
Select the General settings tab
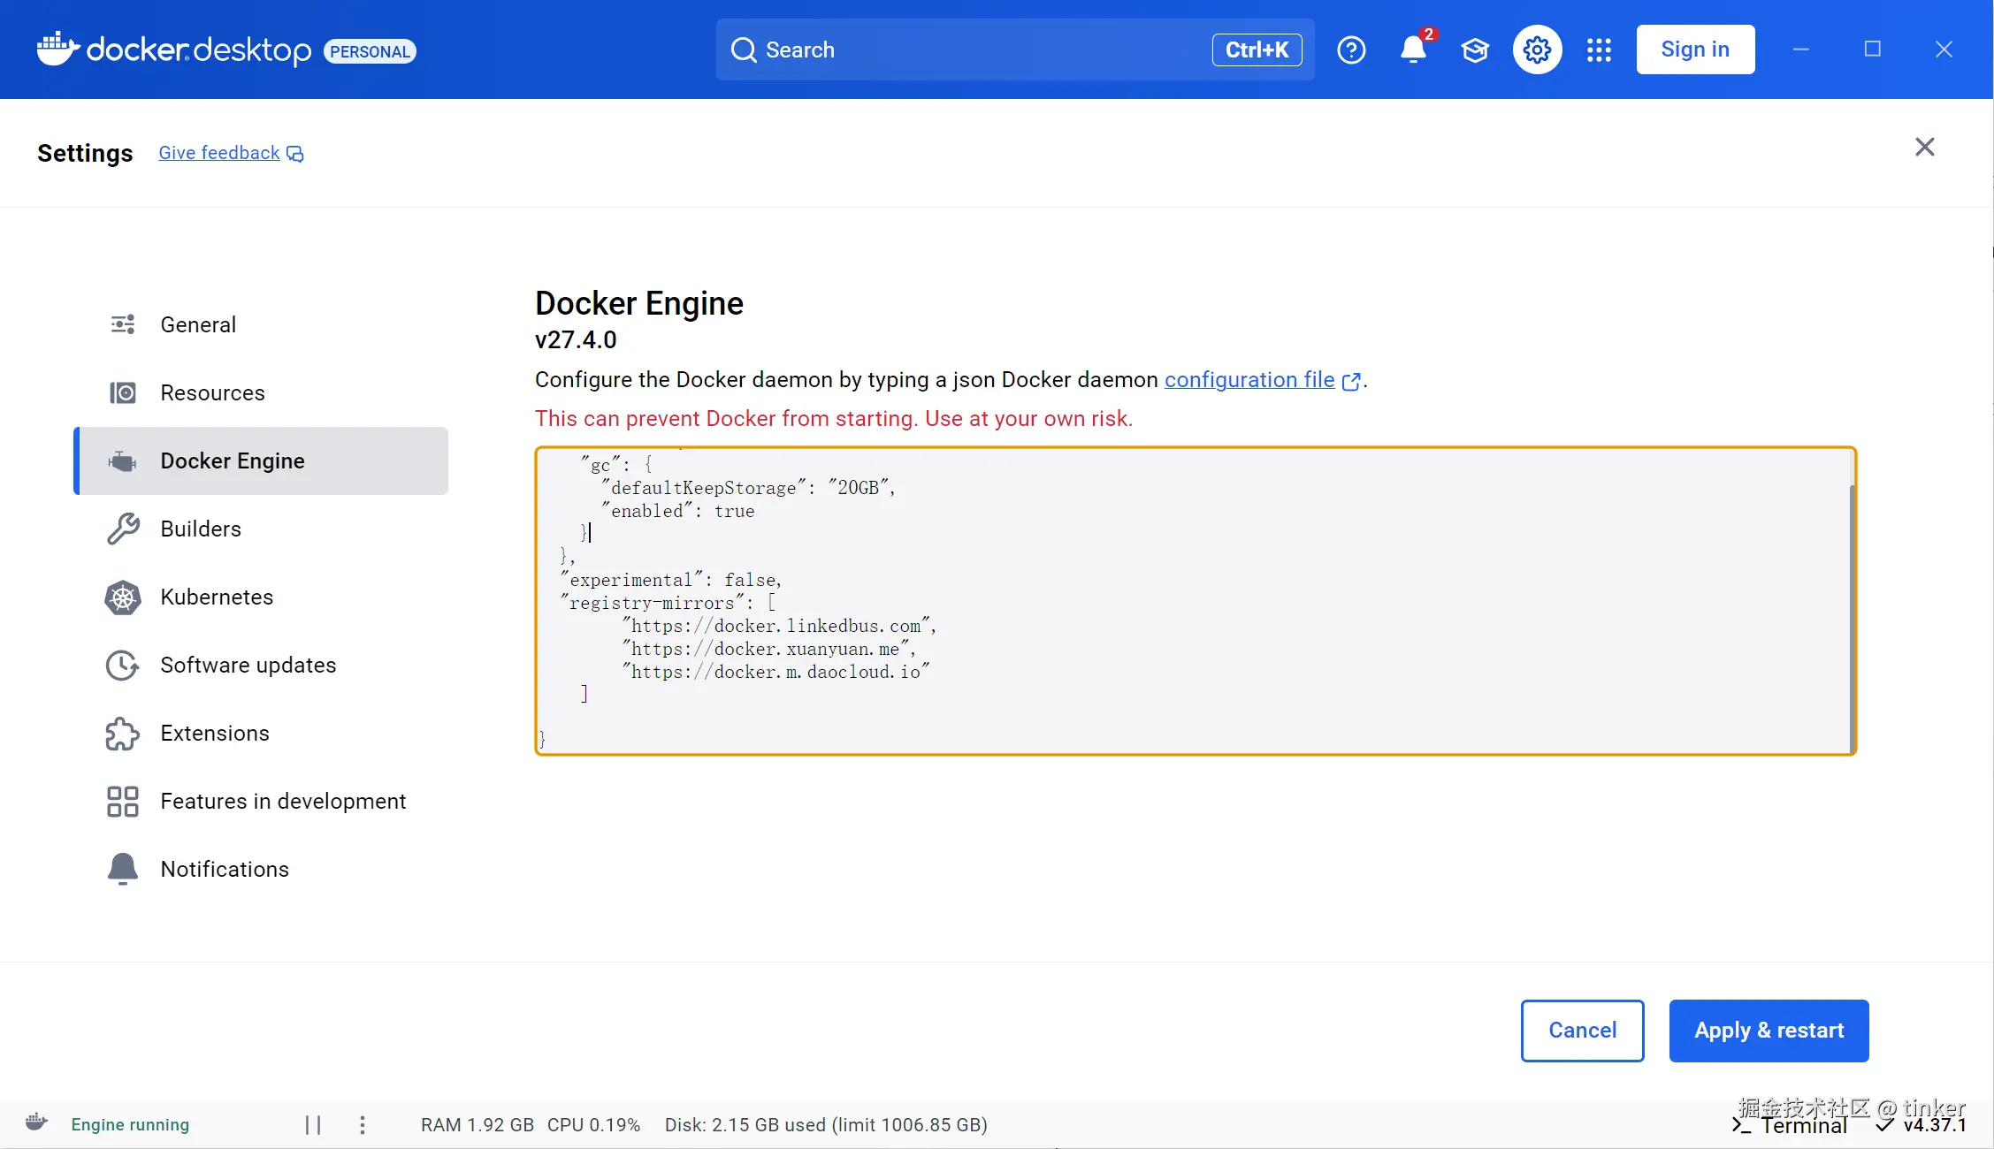coord(198,324)
